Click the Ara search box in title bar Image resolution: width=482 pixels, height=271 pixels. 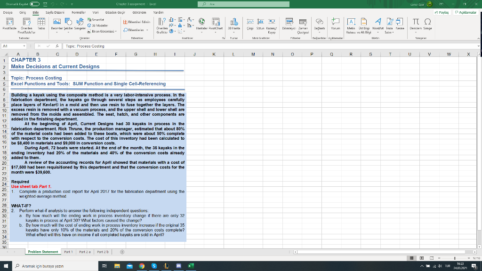click(243, 4)
